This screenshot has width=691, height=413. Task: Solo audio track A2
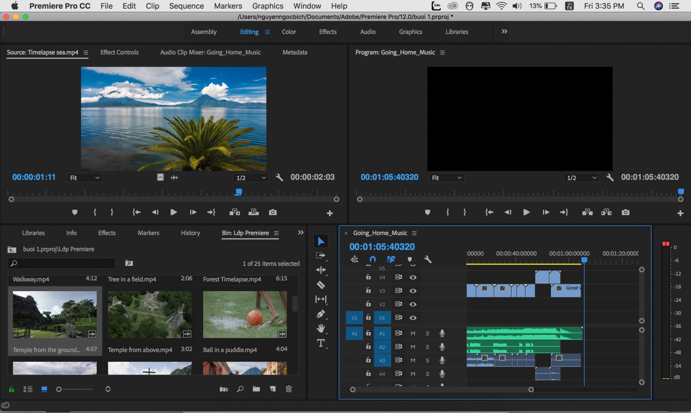click(x=427, y=347)
